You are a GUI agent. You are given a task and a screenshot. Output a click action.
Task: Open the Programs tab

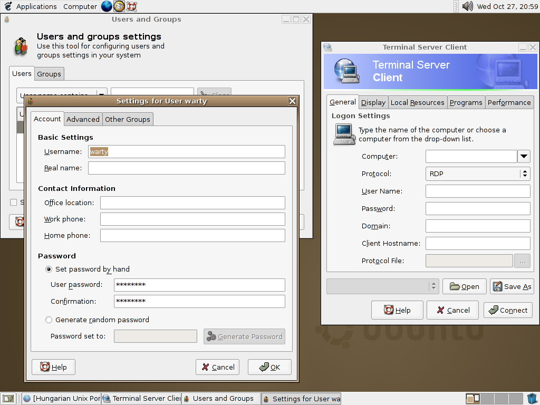tap(466, 102)
